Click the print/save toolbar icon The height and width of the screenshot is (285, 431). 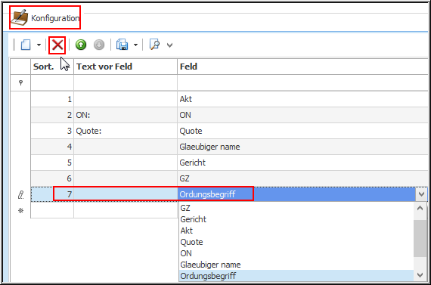pyautogui.click(x=122, y=45)
